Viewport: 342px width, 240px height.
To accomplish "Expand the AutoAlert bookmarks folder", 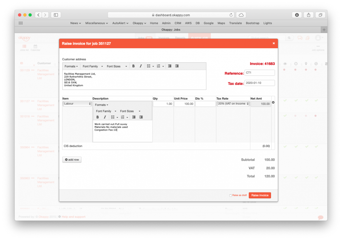I will pyautogui.click(x=120, y=23).
